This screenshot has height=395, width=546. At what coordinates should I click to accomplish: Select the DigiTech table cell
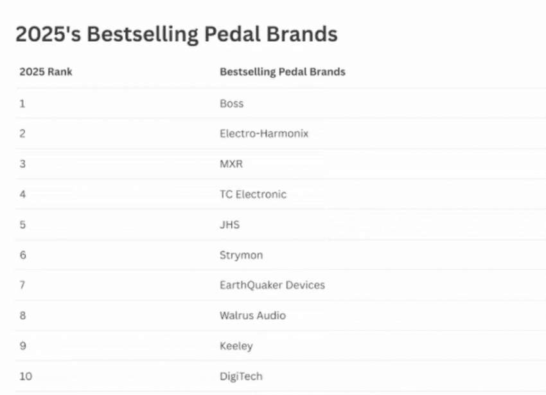click(241, 376)
